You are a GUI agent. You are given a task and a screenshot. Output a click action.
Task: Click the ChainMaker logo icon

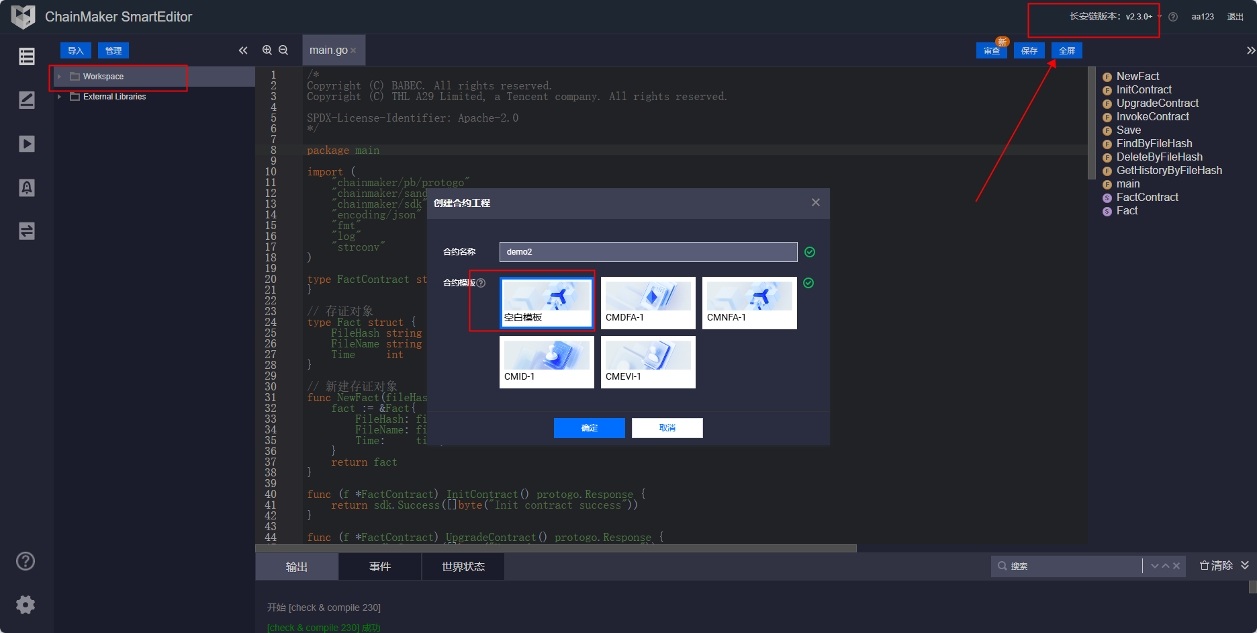24,17
